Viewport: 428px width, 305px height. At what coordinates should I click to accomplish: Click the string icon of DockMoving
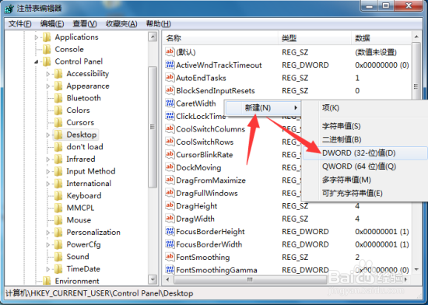click(x=170, y=167)
